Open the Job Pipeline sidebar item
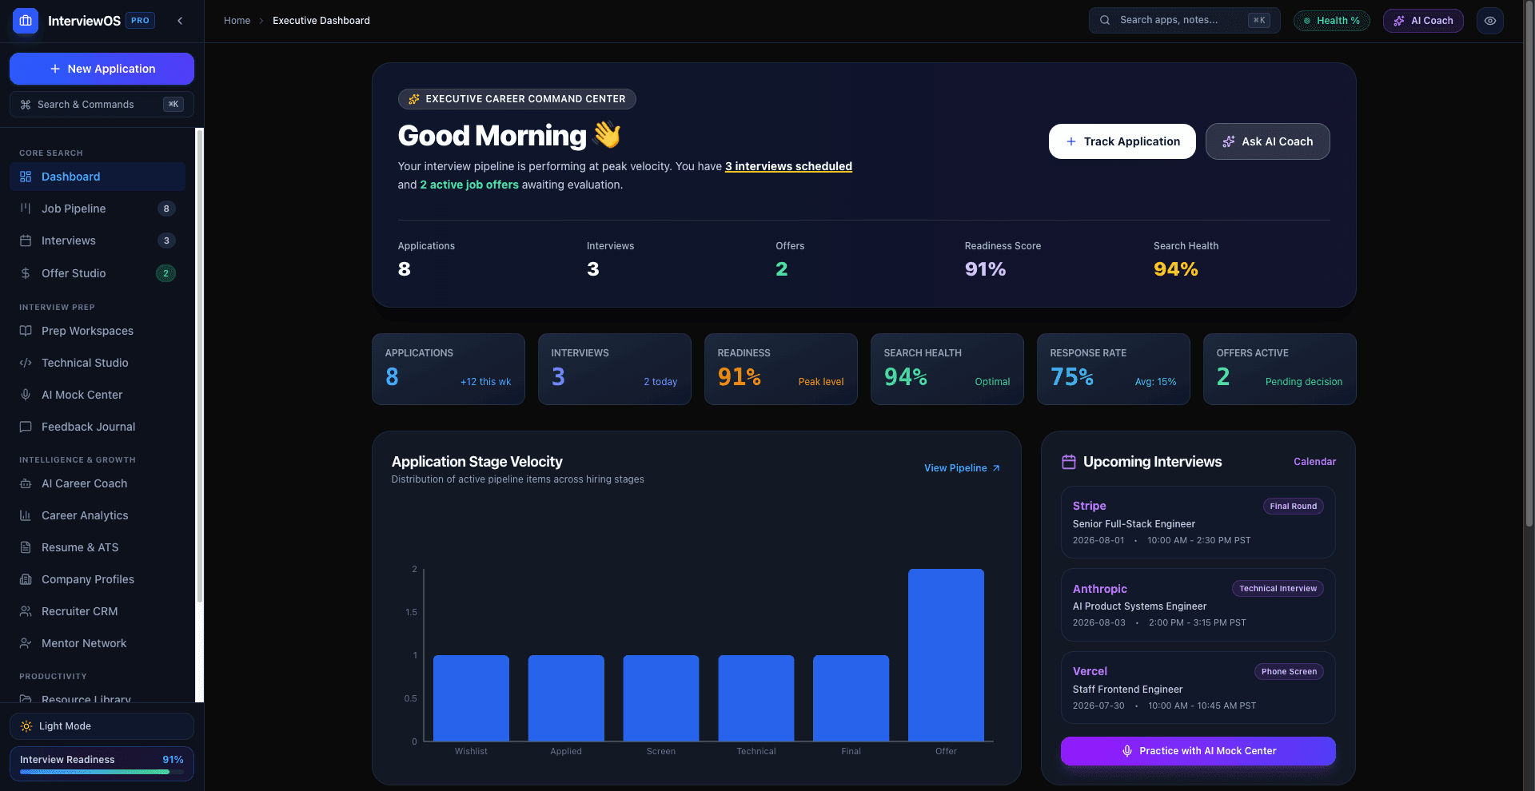The height and width of the screenshot is (791, 1535). [98, 209]
